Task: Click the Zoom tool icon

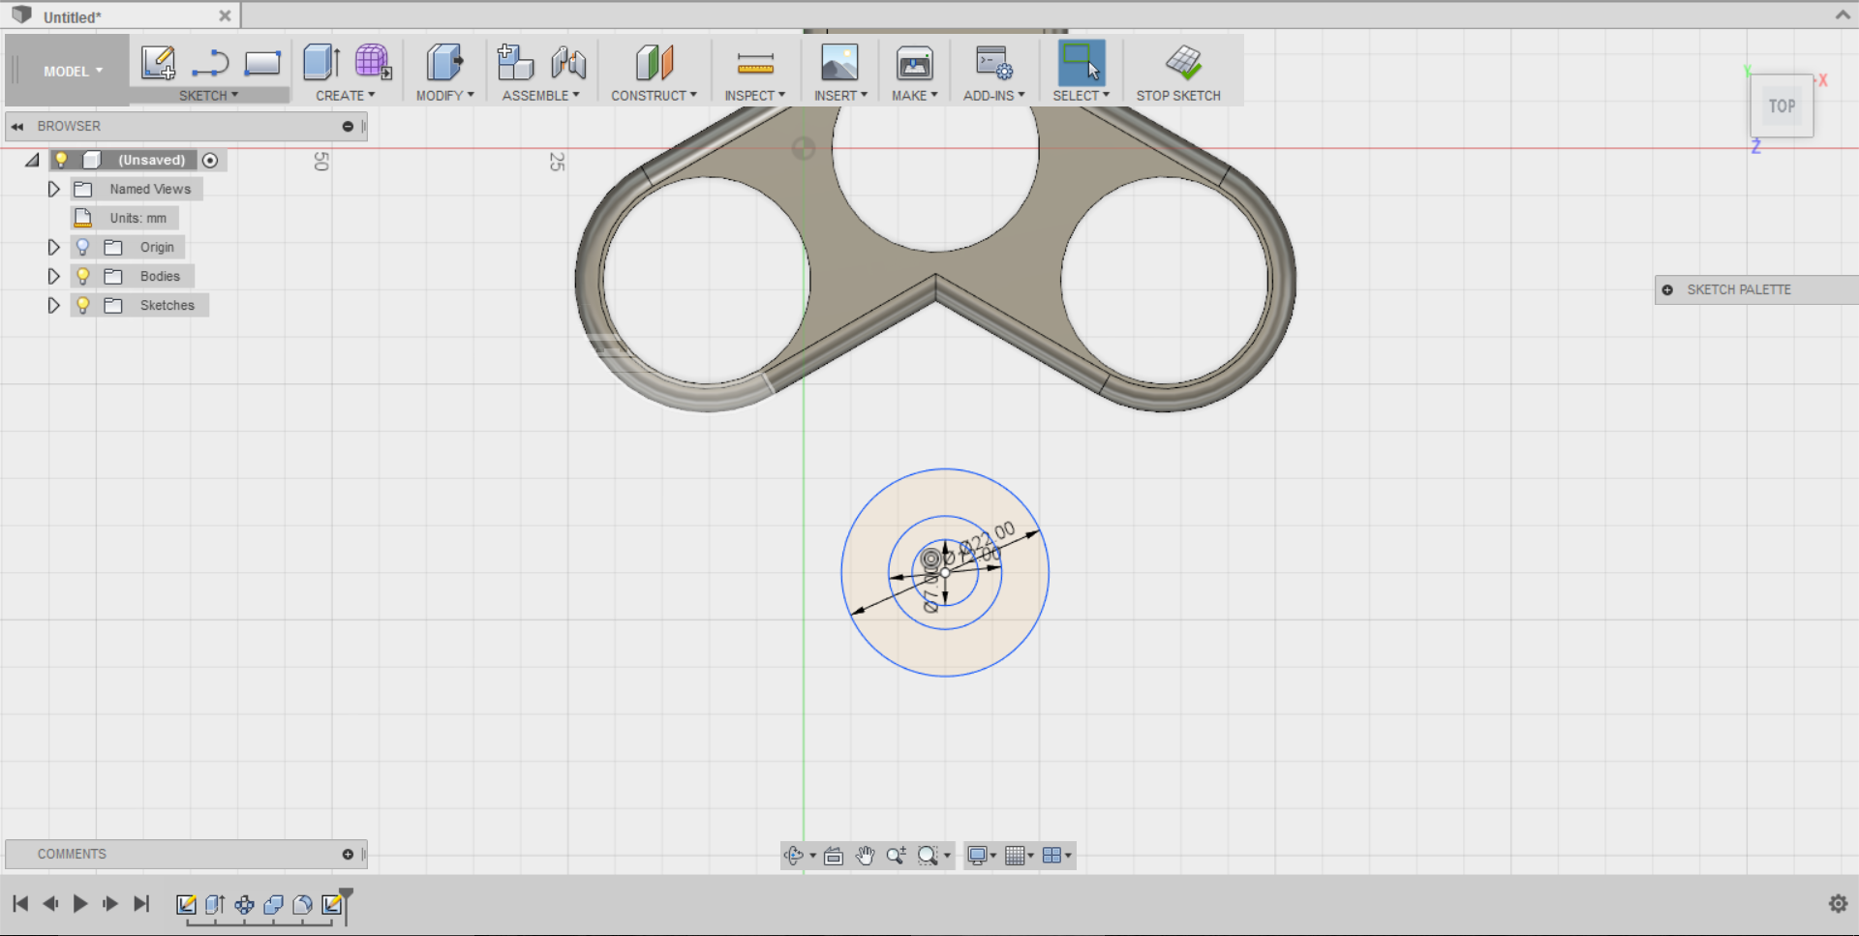Action: coord(896,856)
